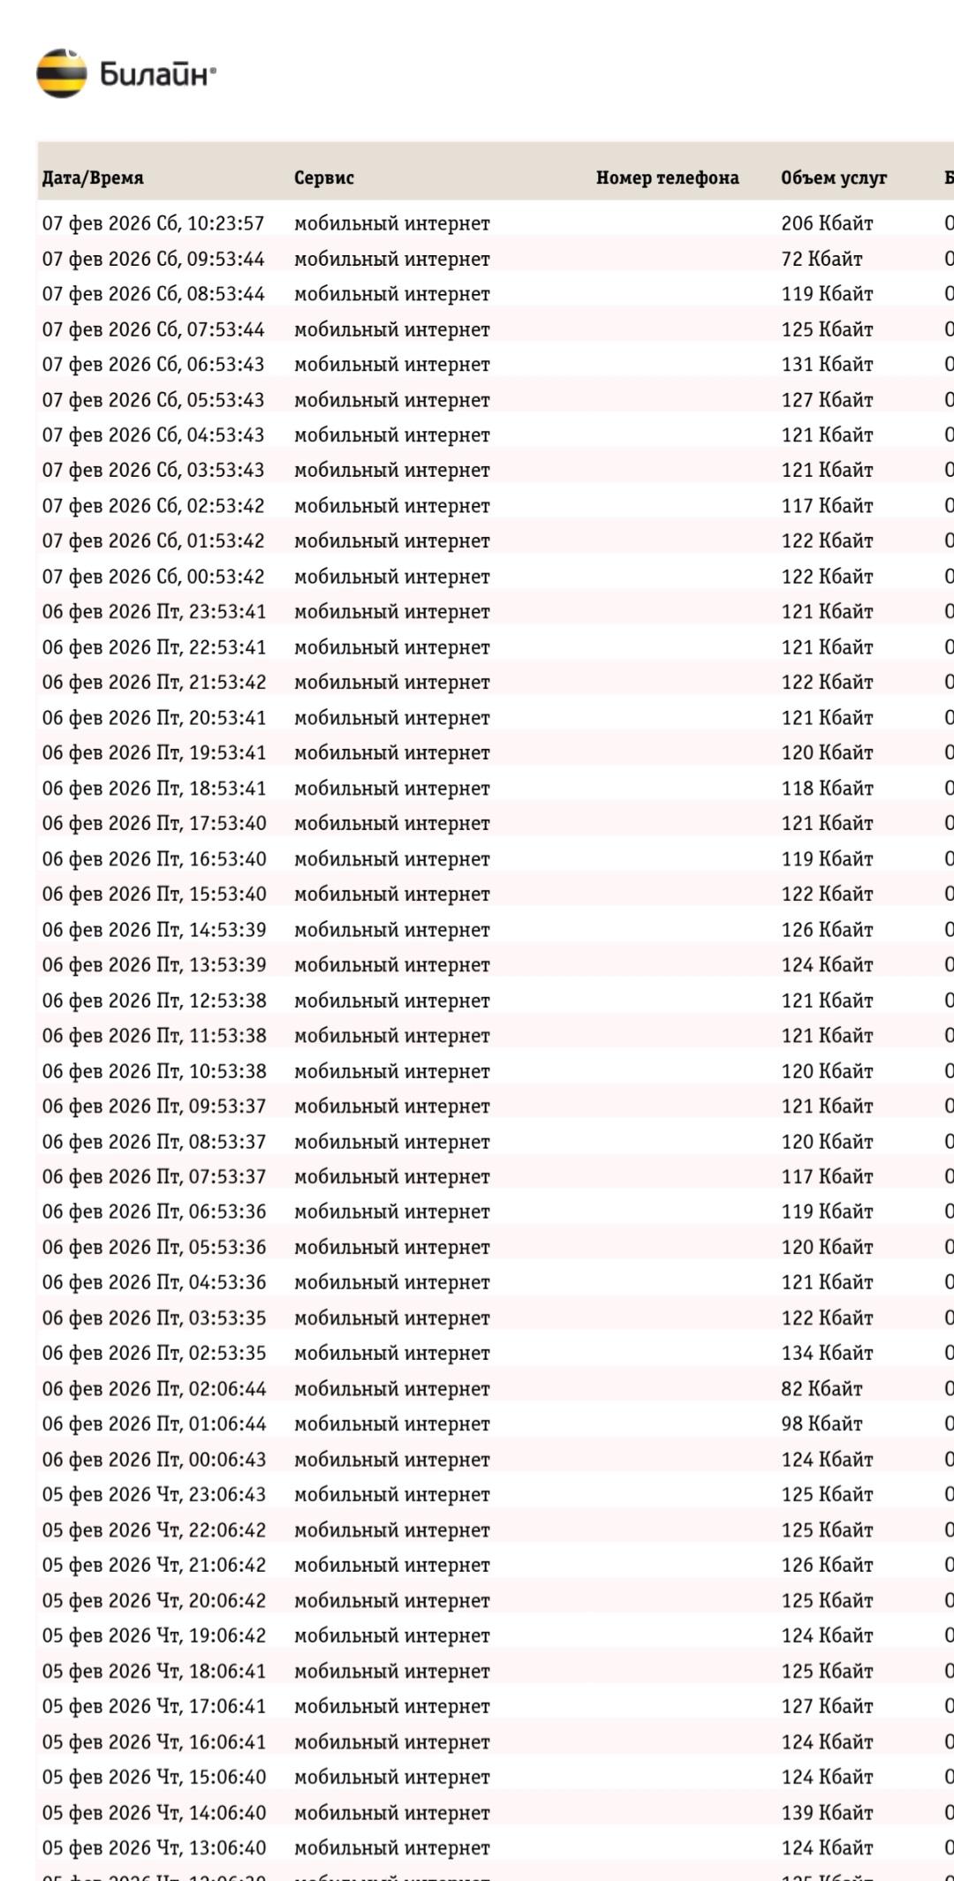Click the Номер телефона column header
Viewport: 954px width, 1881px height.
tap(667, 178)
